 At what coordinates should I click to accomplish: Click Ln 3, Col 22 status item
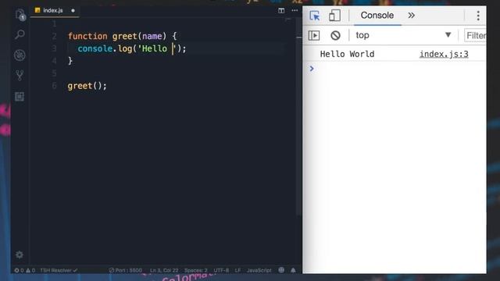click(164, 271)
